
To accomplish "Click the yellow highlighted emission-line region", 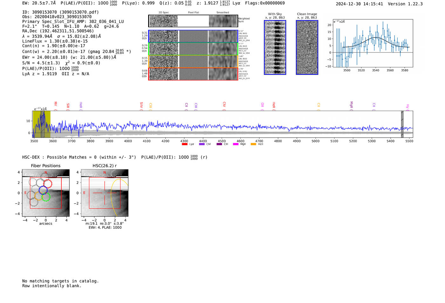I will pos(42,124).
